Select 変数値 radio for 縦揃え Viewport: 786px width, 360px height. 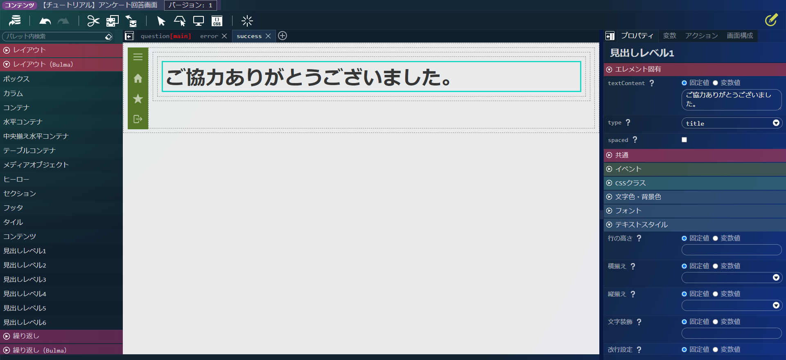tap(715, 294)
